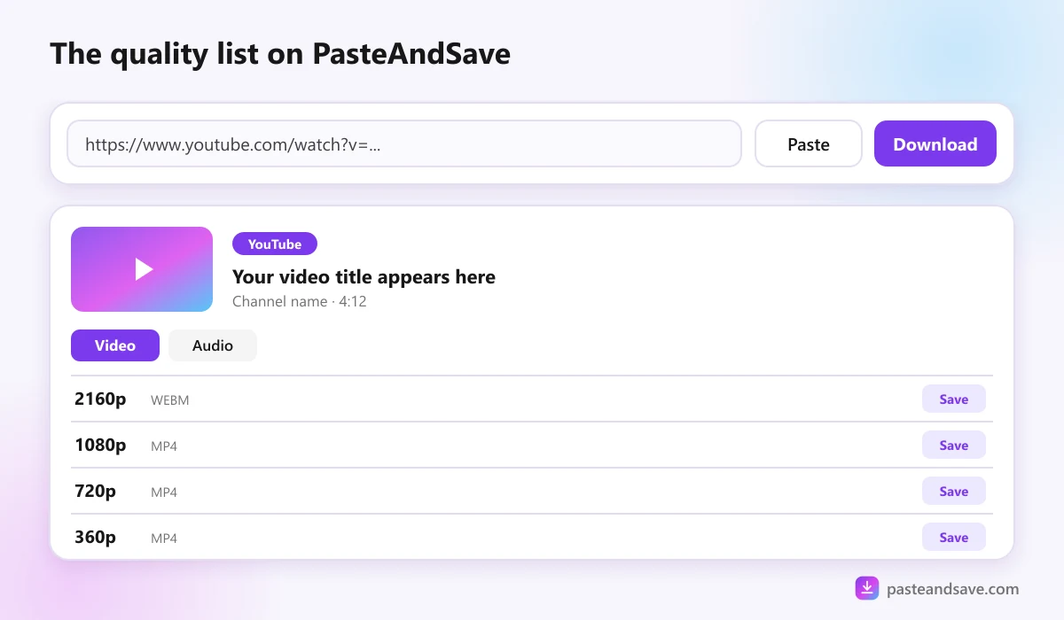Click the 720p quality label
Image resolution: width=1064 pixels, height=620 pixels.
95,491
